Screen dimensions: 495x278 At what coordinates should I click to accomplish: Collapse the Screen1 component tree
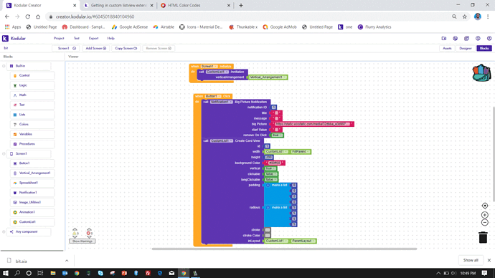coord(4,154)
